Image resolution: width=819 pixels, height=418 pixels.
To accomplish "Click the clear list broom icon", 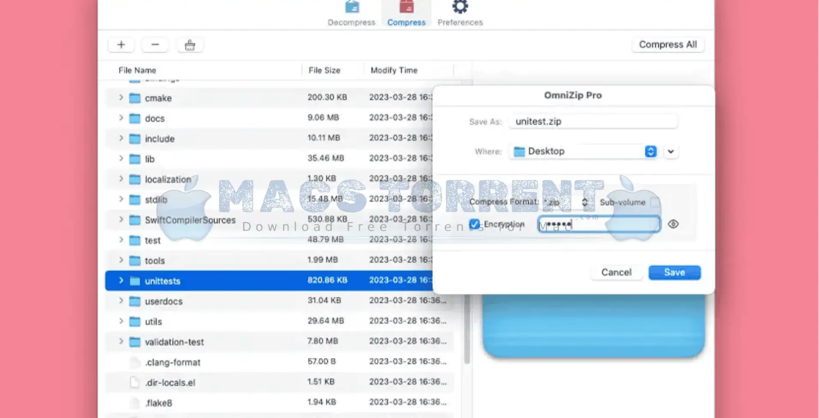I will (190, 45).
